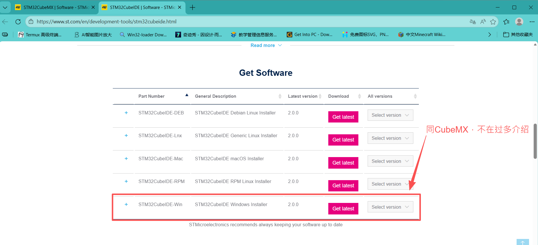Viewport: 538px width, 245px height.
Task: Click the browser refresh icon
Action: click(x=18, y=22)
